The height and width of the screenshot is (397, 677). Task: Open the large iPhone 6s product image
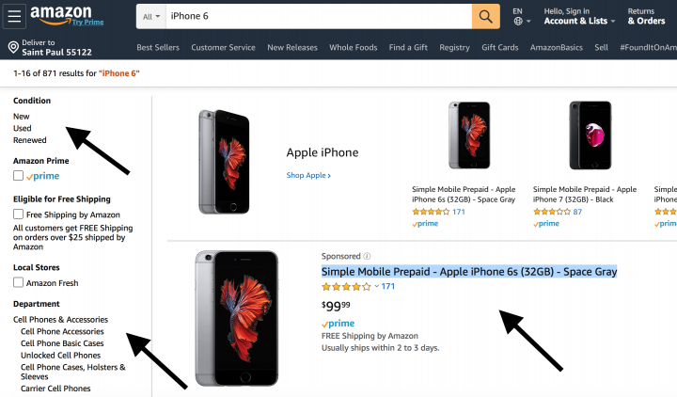click(237, 318)
